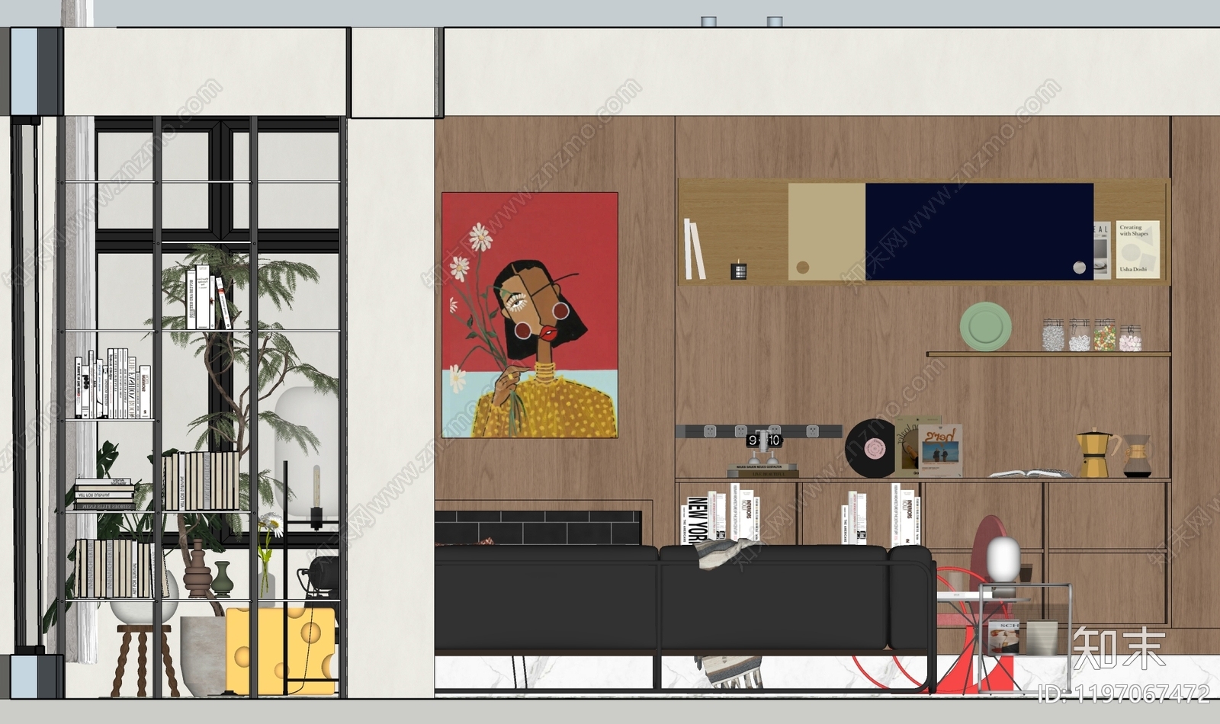This screenshot has width=1220, height=724.
Task: Click the 知末 watermark logo
Action: coord(1119,649)
